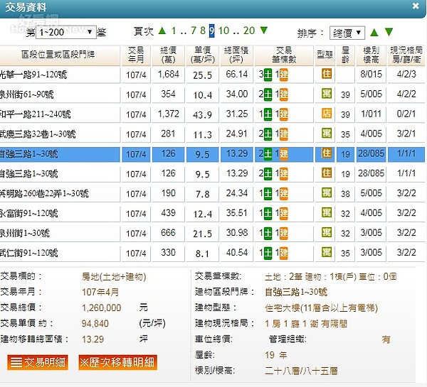The width and height of the screenshot is (427, 387).
Task: Click green 土 icon in 泉州街61~90號 row
Action: [x=268, y=94]
